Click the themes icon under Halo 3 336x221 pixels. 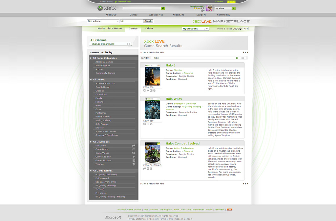[154, 91]
